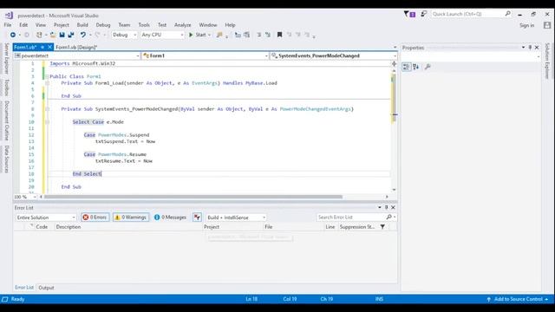Switch to the Form1.vb [Design] tab
Screen dimensions: 555x312
click(x=76, y=47)
